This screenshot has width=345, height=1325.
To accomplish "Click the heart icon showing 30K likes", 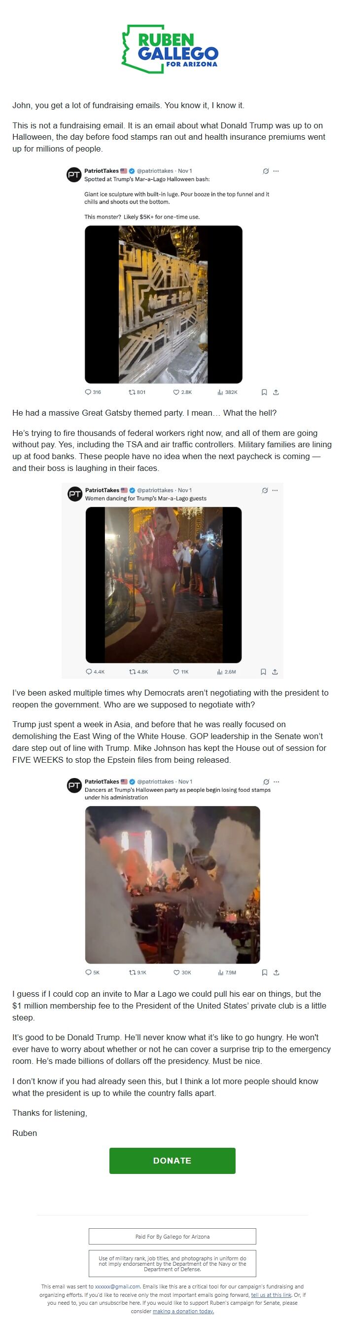I will (x=176, y=973).
